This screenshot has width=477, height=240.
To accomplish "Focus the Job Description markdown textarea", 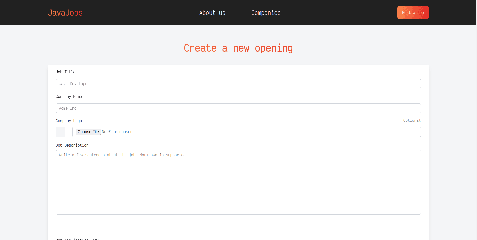I will click(238, 185).
